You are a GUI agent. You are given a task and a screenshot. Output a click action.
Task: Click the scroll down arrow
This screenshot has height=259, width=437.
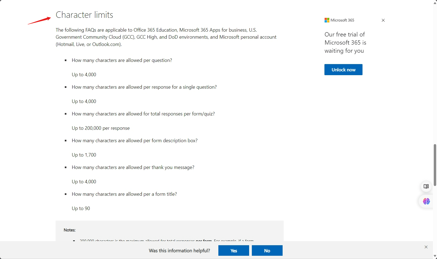point(435,256)
